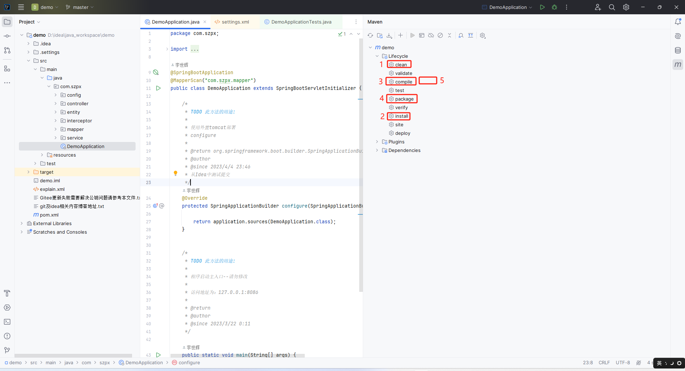Image resolution: width=685 pixels, height=371 pixels.
Task: Open the Terminal tool window
Action: click(7, 322)
